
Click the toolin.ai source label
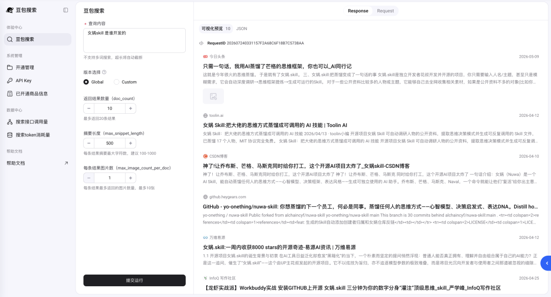[216, 116]
